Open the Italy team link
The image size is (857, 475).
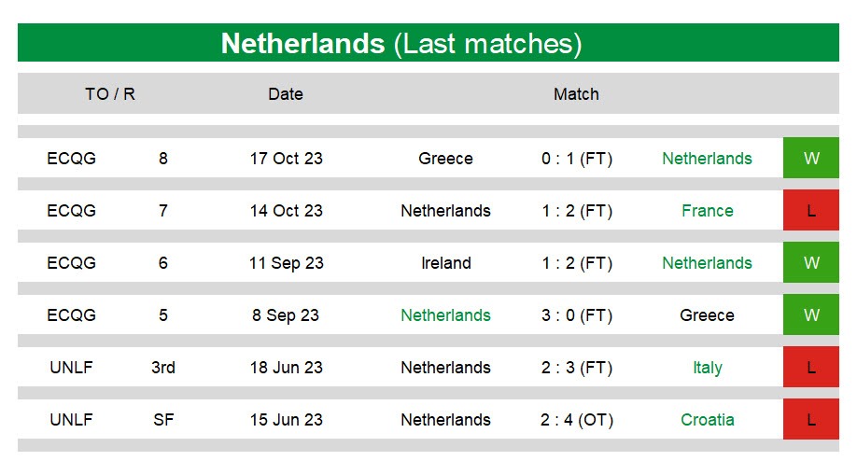pos(708,368)
